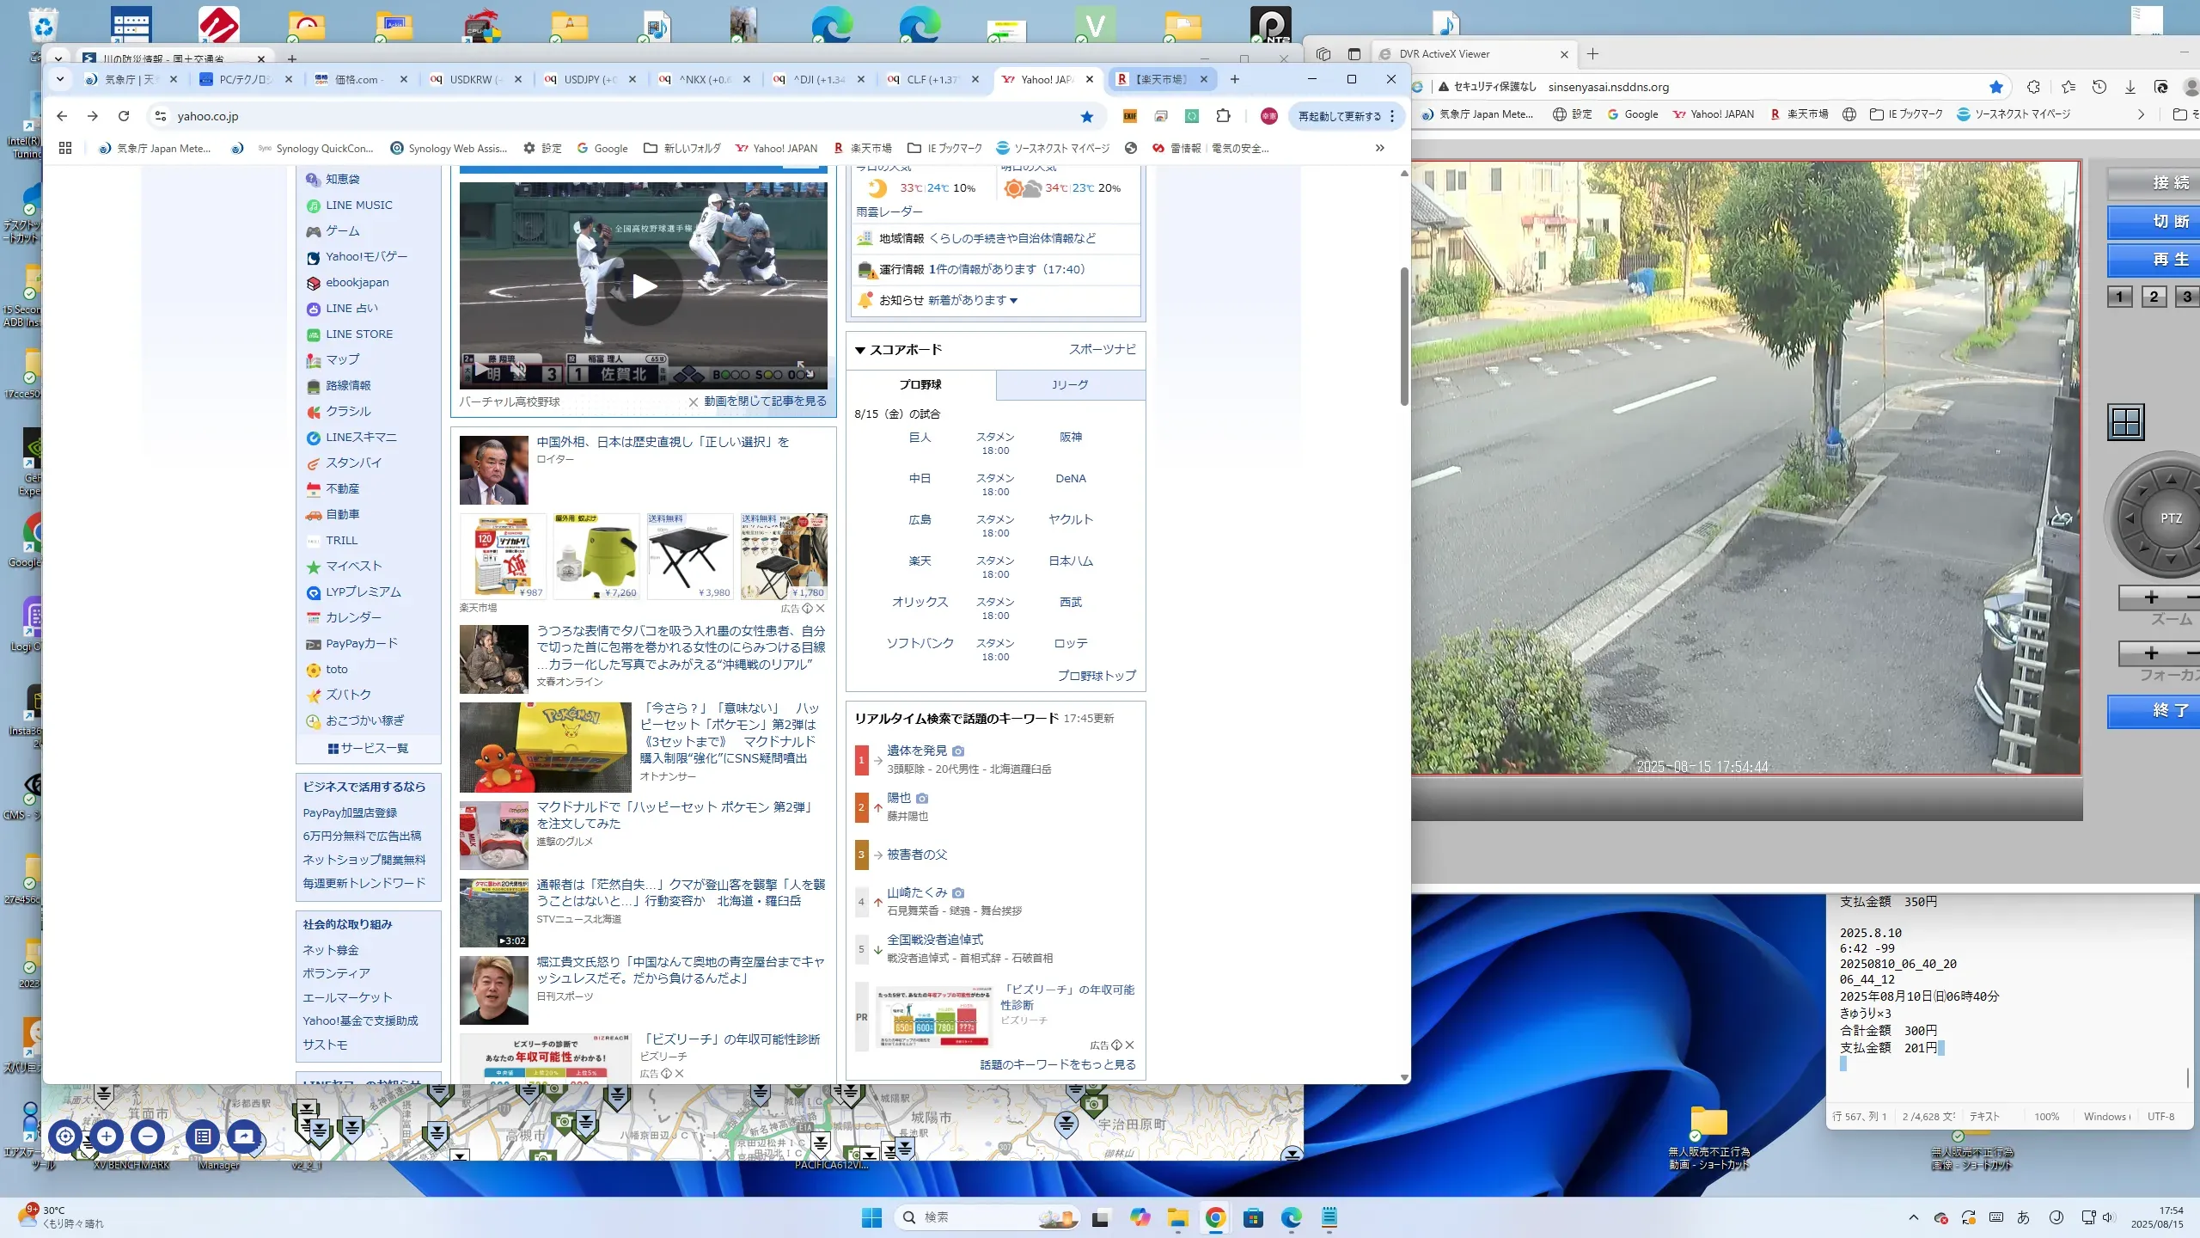
Task: Open Chrome from the Windows taskbar
Action: (1215, 1217)
